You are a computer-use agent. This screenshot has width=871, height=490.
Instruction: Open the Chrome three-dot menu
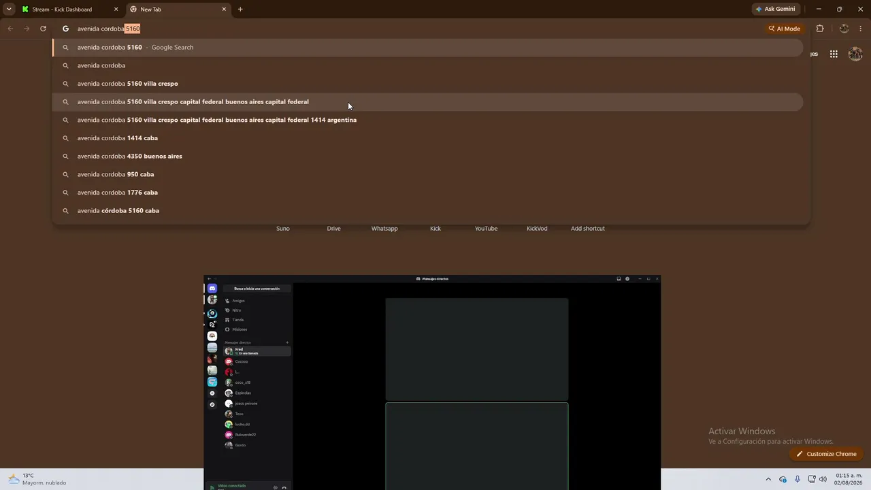coord(861,29)
